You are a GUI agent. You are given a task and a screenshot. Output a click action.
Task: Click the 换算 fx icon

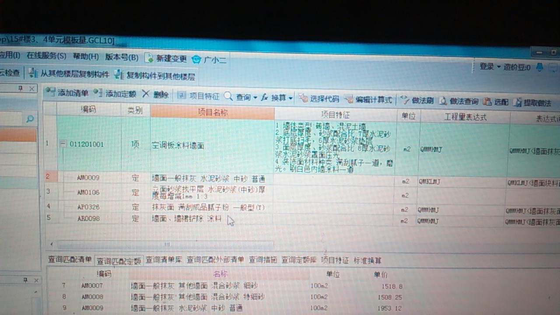[x=264, y=98]
